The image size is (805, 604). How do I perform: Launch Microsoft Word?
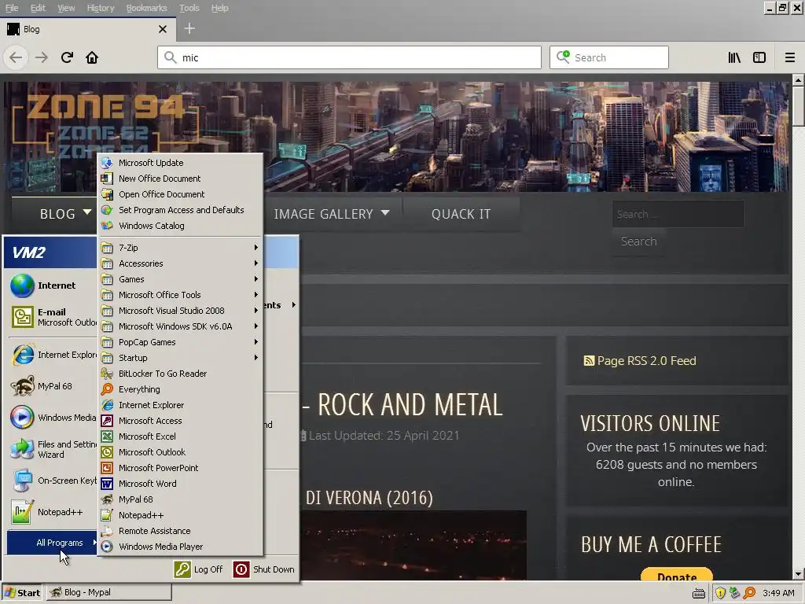[181, 484]
